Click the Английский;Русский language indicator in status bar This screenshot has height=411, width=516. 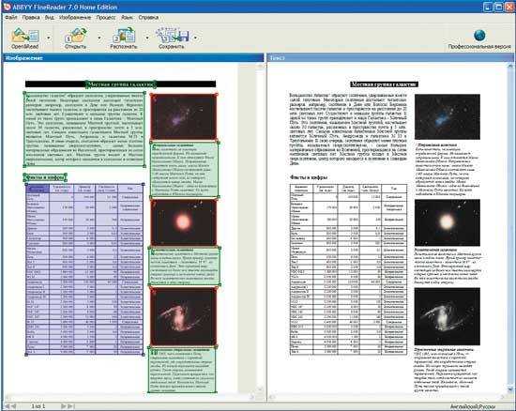[473, 406]
